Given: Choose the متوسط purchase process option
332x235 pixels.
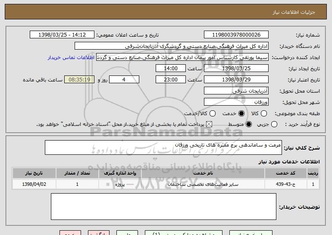Looking at the screenshot, I should point(249,124).
